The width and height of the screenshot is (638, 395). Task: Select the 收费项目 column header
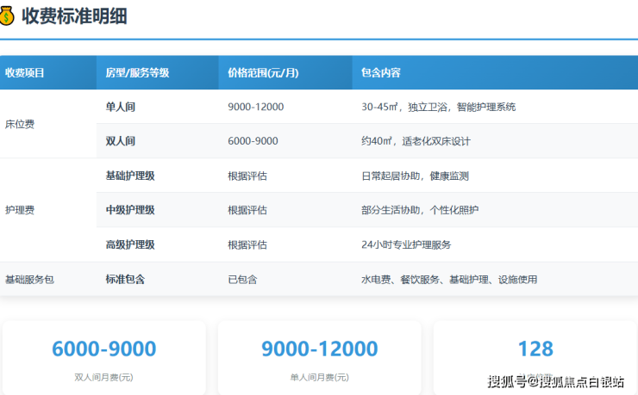click(x=24, y=73)
